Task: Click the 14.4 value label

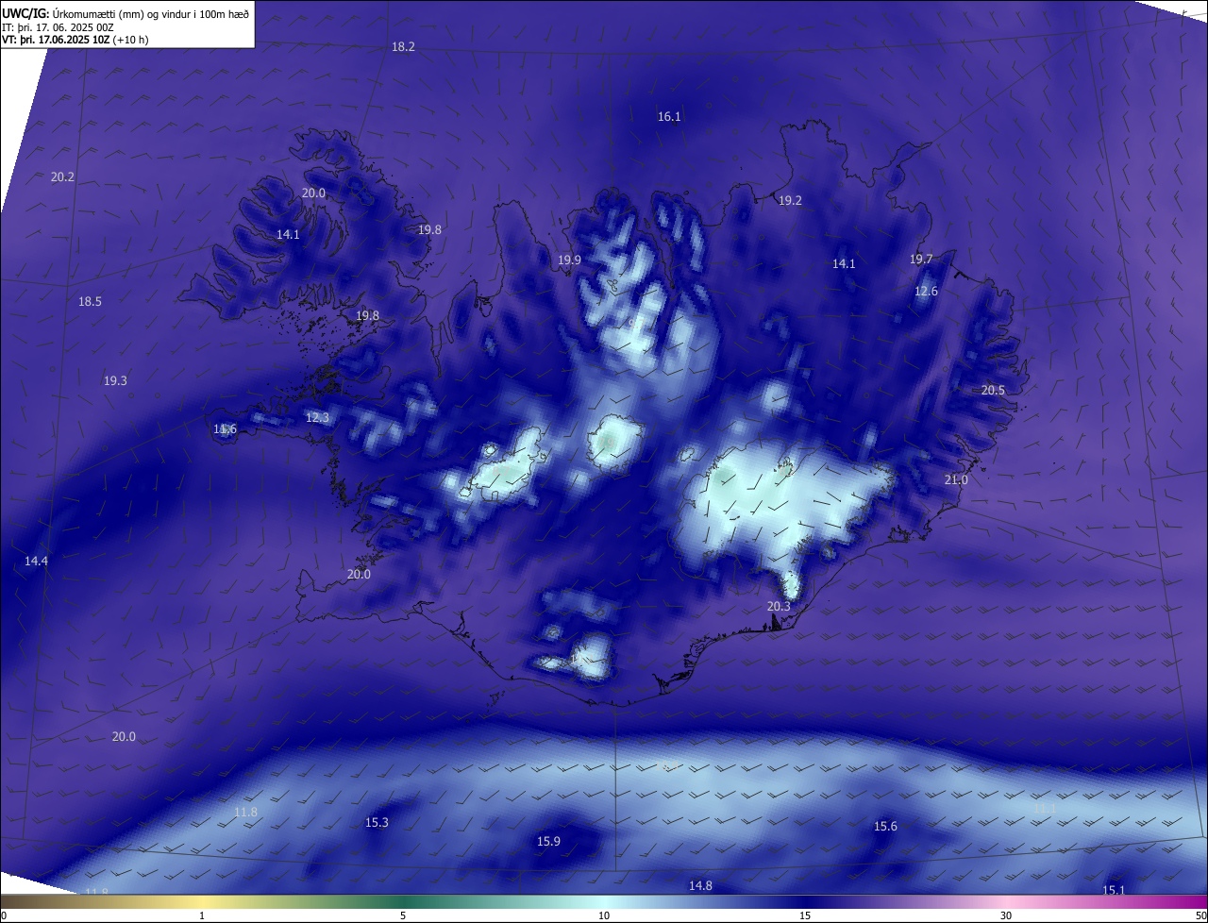Action: [36, 561]
